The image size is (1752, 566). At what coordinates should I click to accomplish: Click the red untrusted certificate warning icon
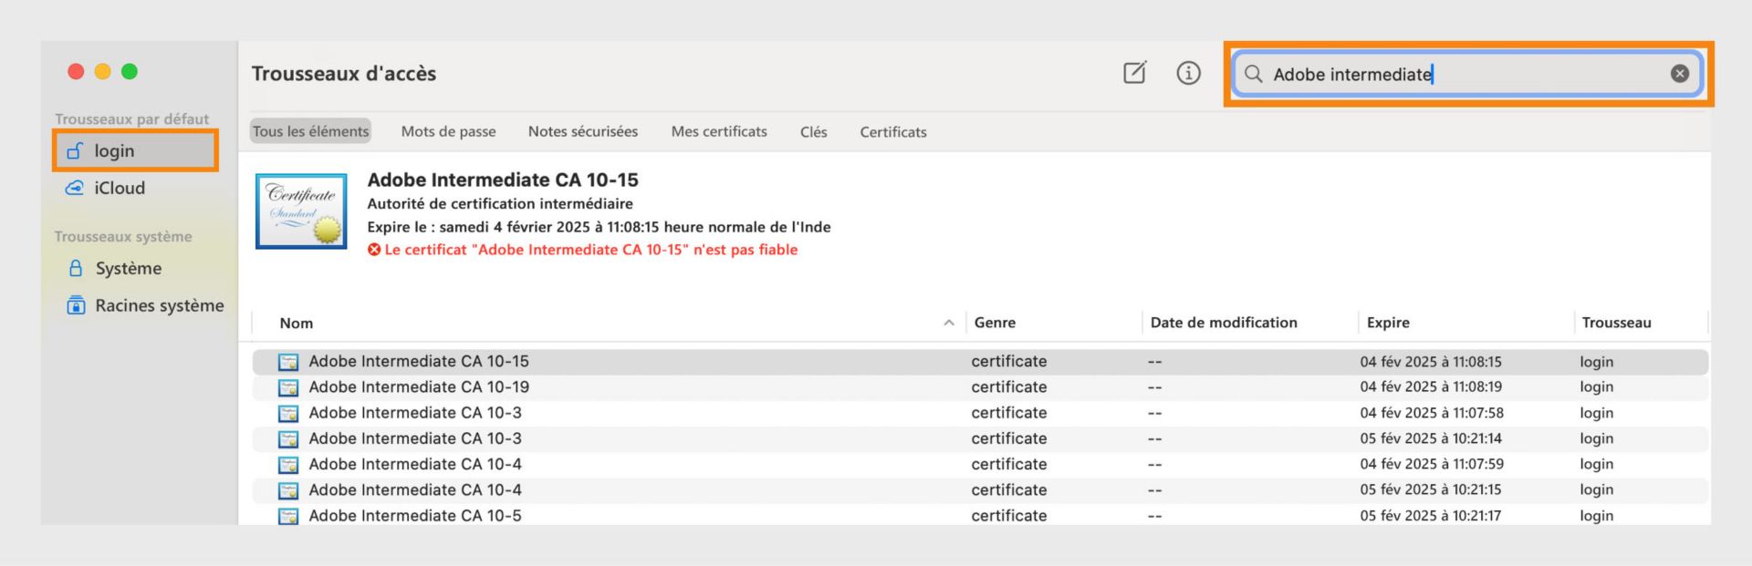point(374,250)
